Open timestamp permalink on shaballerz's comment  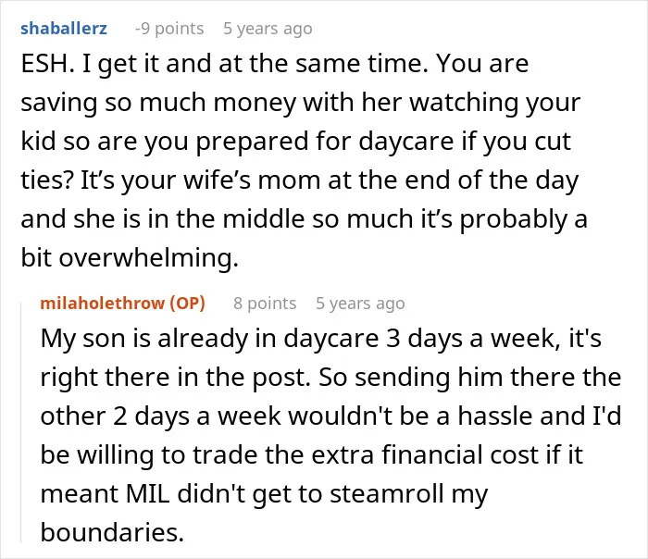click(x=268, y=29)
